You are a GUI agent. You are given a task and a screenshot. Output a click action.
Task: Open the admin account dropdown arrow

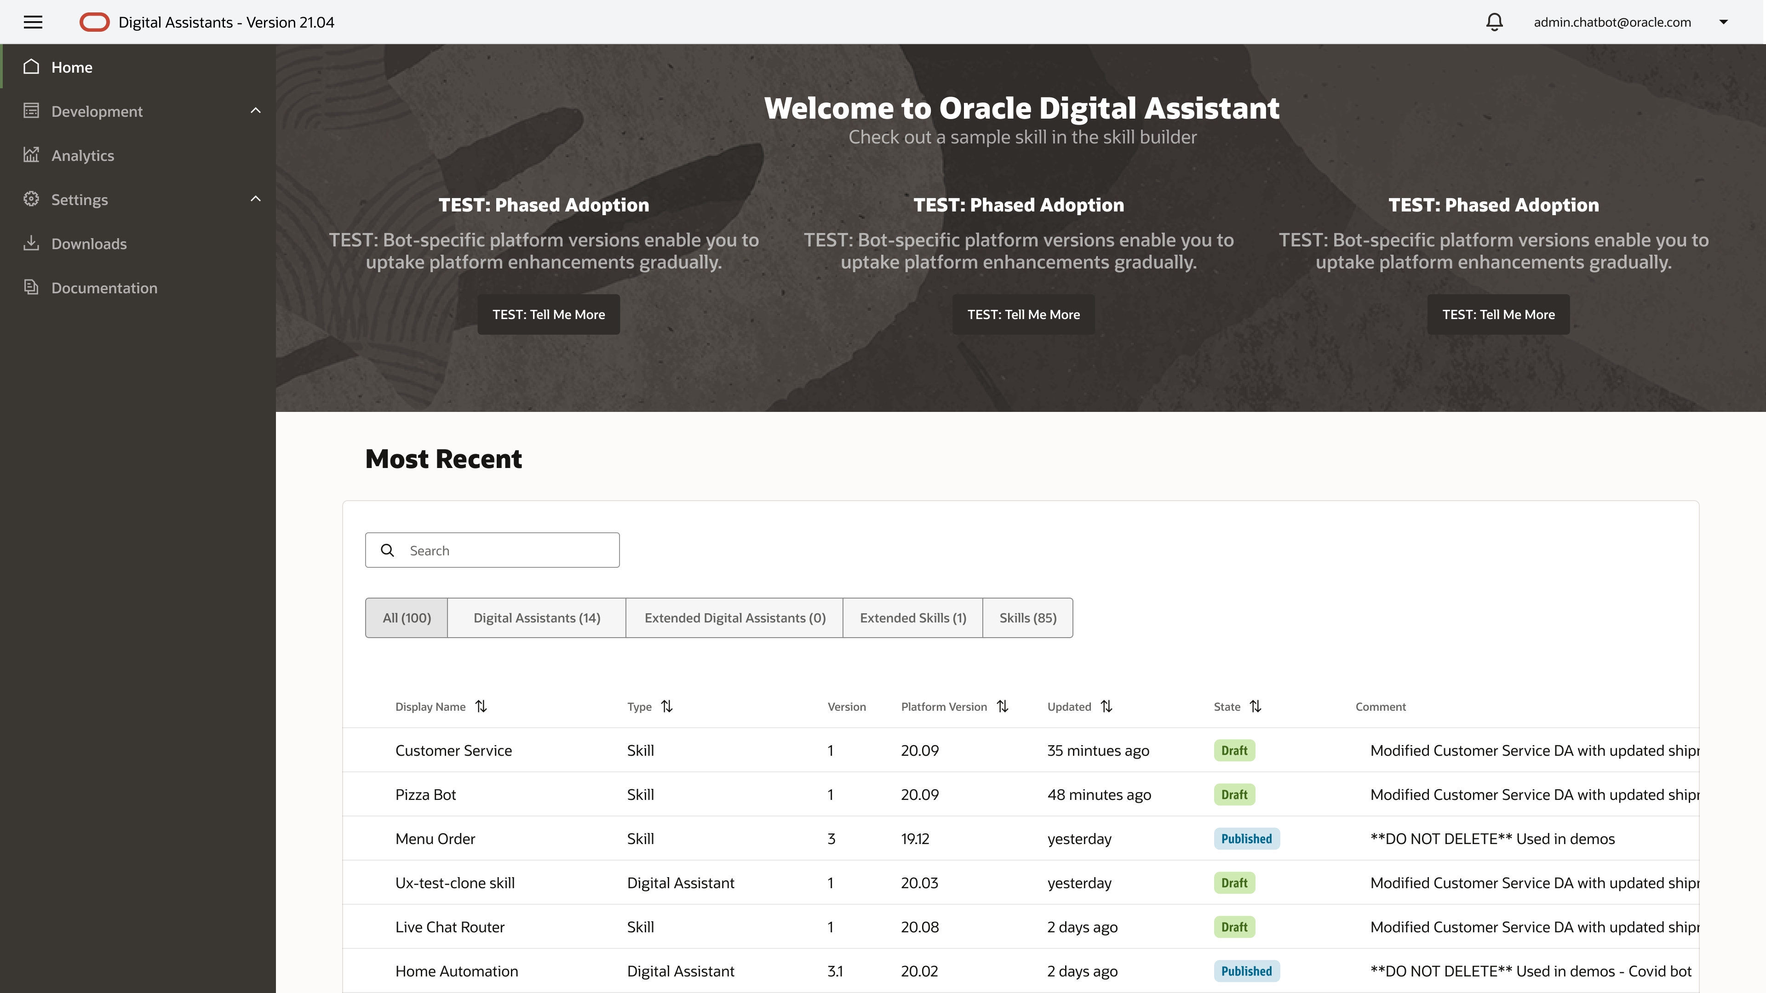1724,22
